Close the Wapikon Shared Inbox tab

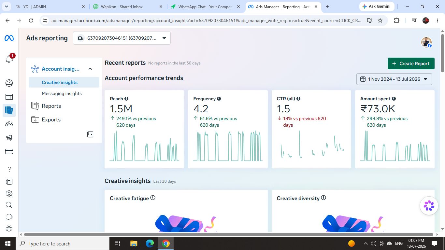(x=161, y=7)
